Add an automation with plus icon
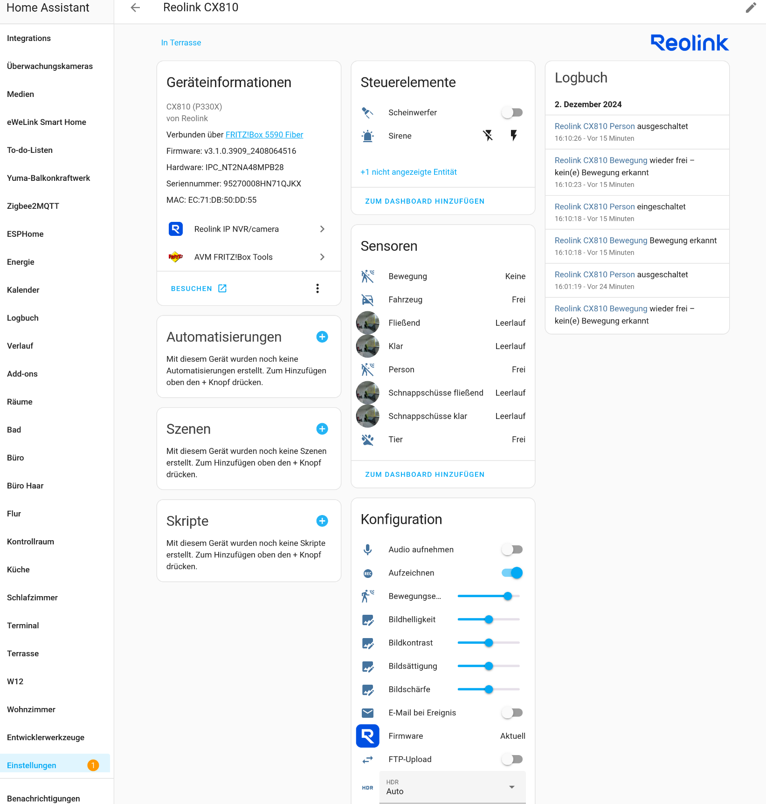 tap(322, 337)
